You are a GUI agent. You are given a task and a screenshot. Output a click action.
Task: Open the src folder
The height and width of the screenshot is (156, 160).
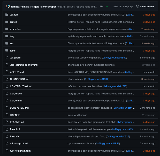[12, 43]
